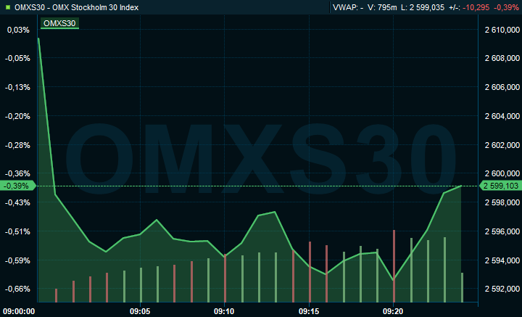The width and height of the screenshot is (522, 317).
Task: Click the line's endpoint on the dashed price line
Action: coord(461,186)
